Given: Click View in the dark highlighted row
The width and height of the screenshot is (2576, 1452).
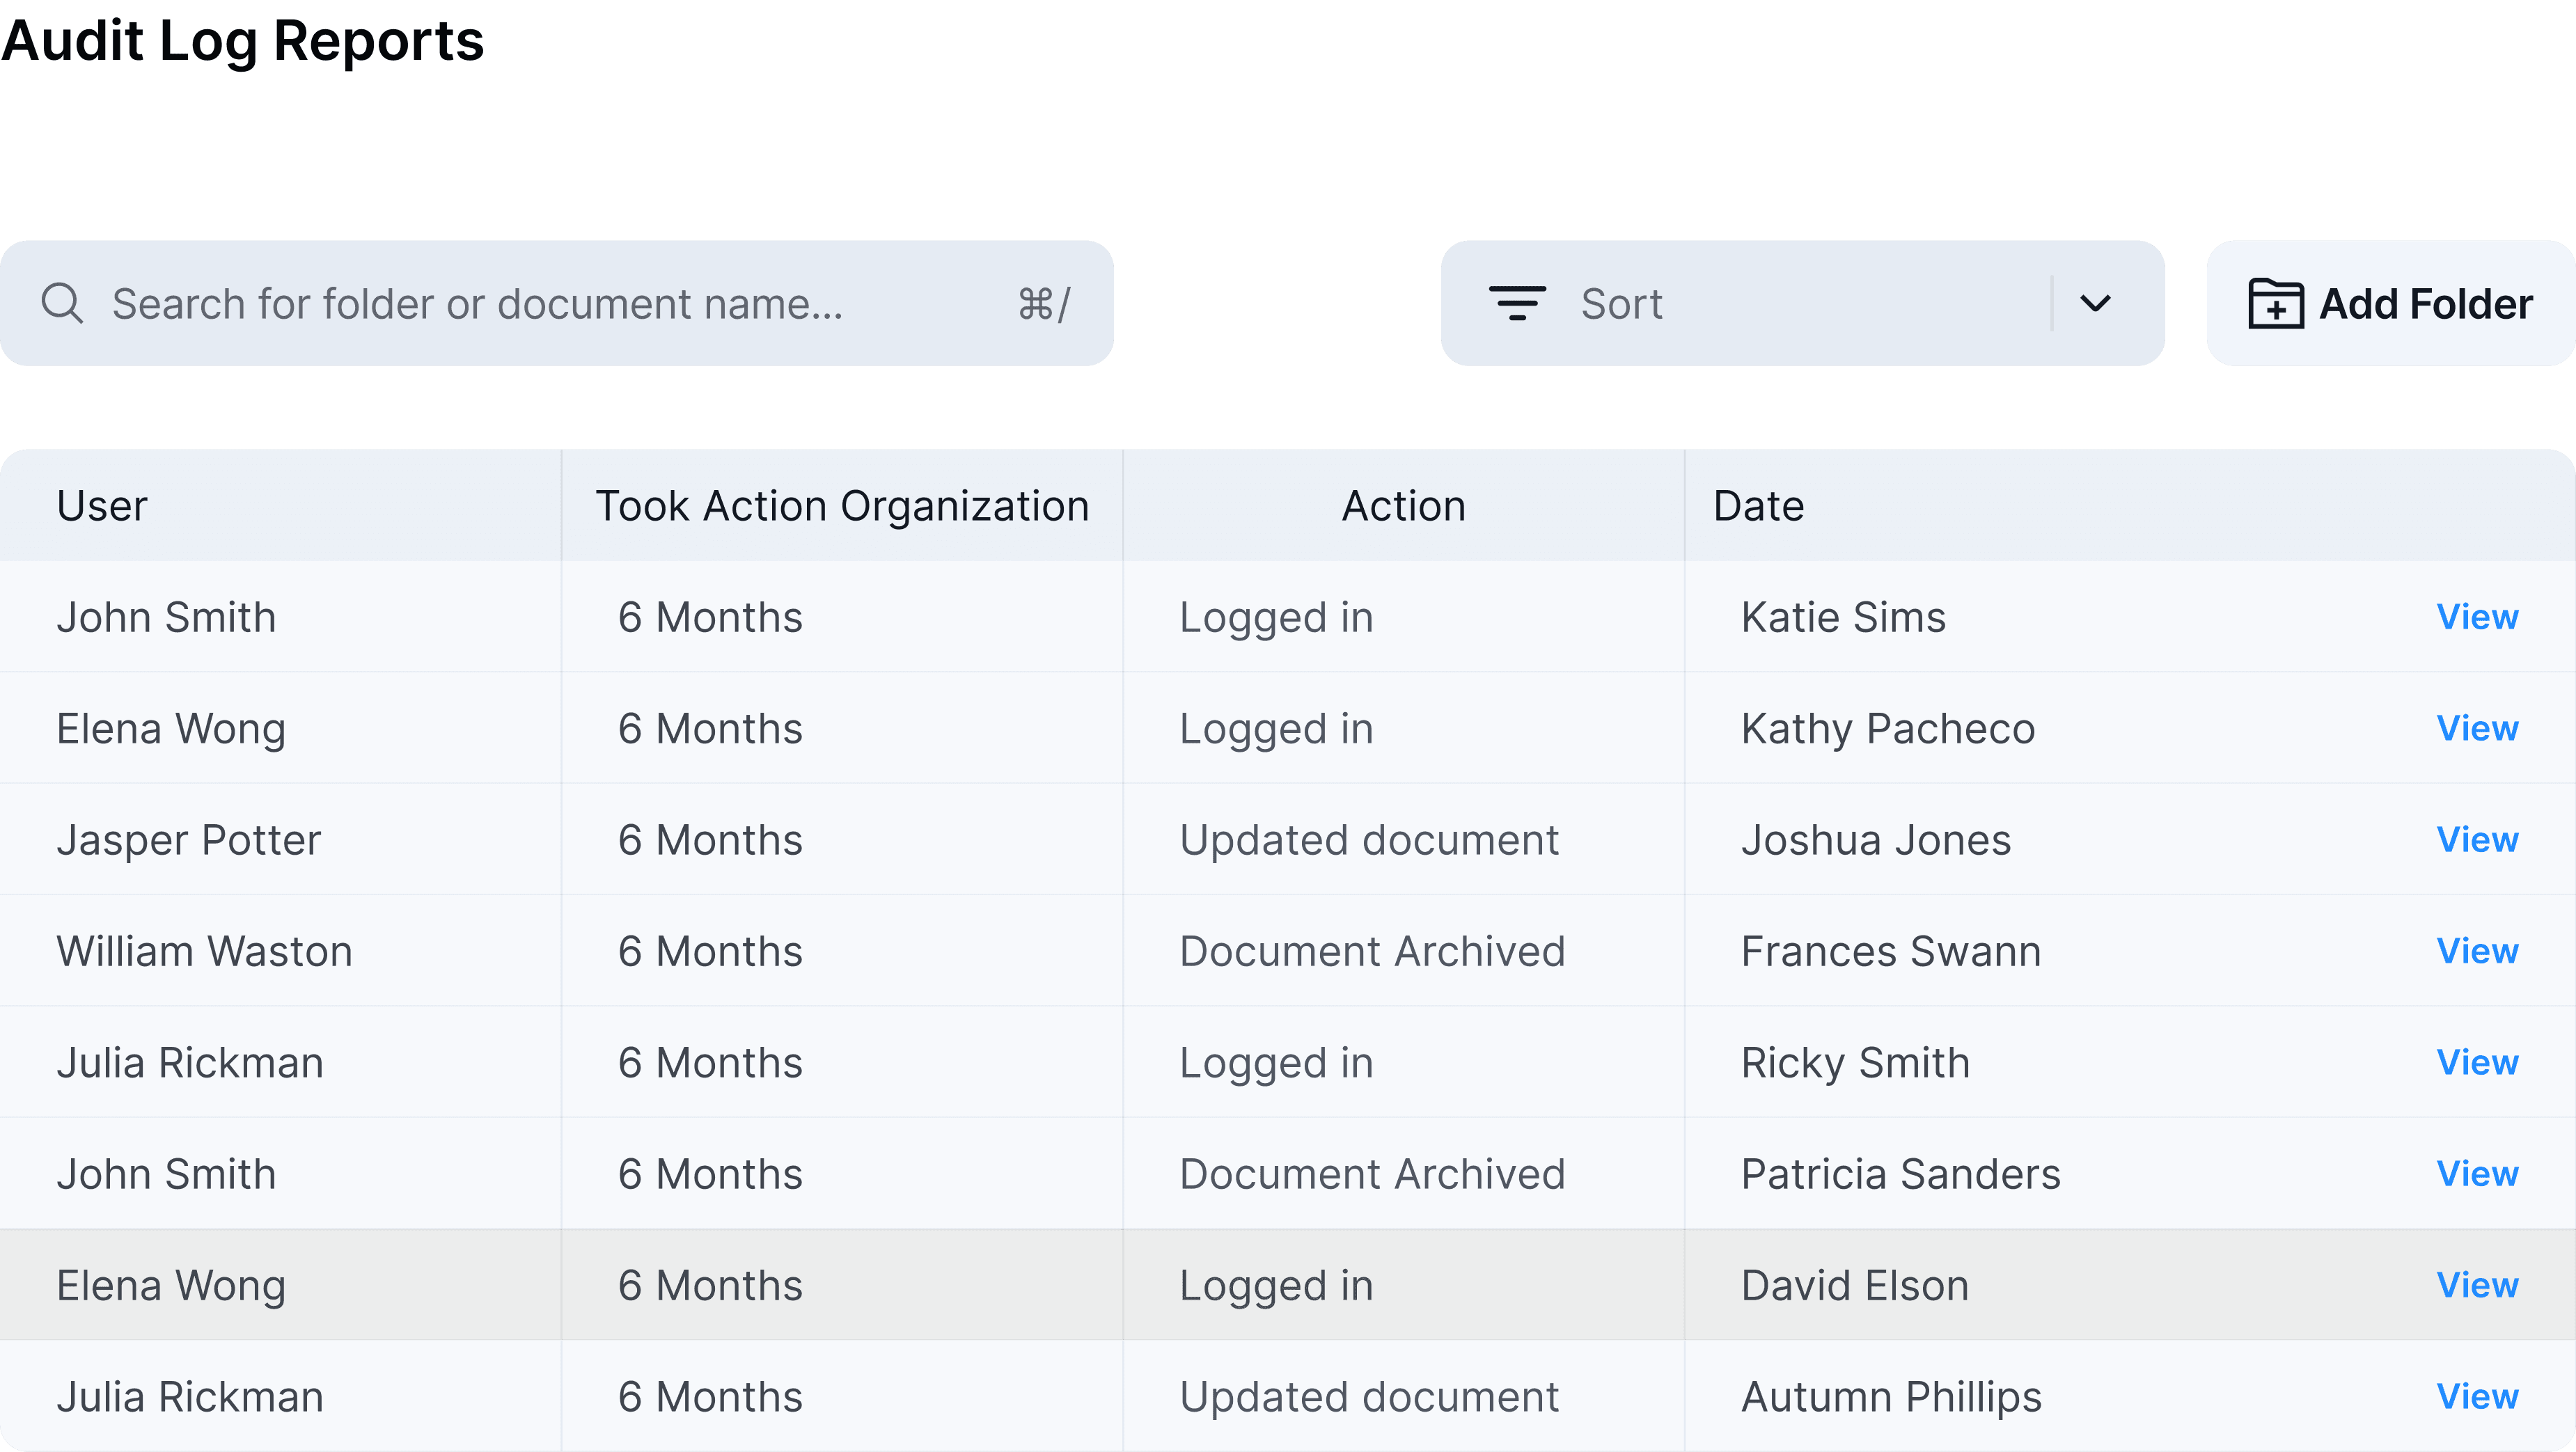Looking at the screenshot, I should pos(2476,1285).
